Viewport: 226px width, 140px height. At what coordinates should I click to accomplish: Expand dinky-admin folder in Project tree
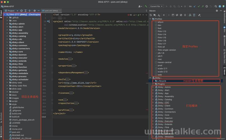[7, 24]
